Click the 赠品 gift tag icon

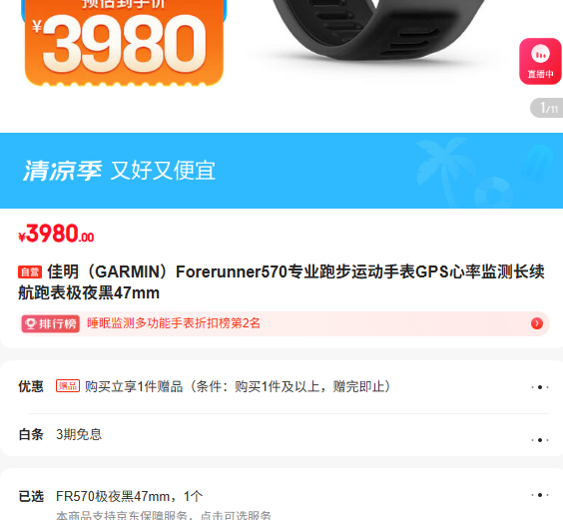coord(68,386)
